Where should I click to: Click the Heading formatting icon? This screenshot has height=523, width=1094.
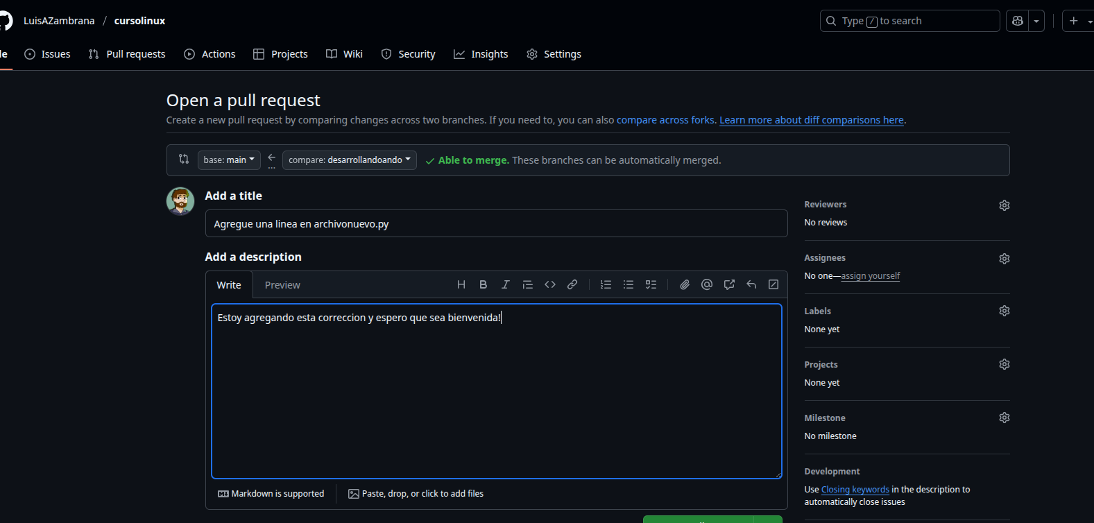coord(461,284)
